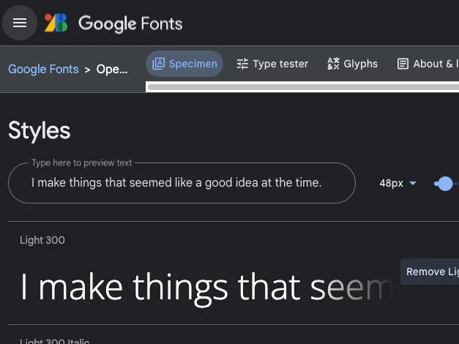Click the font size dropdown arrow

413,183
